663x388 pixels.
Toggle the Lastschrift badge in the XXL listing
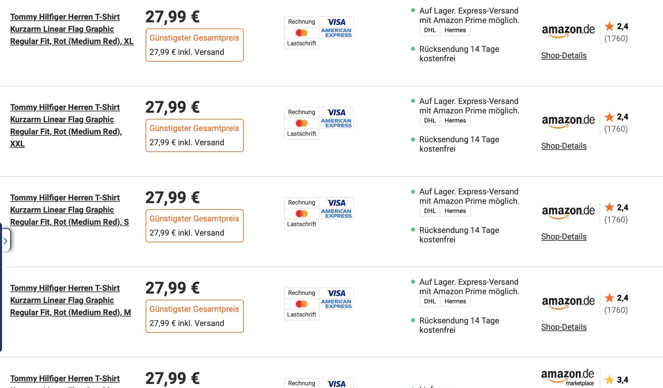pyautogui.click(x=301, y=134)
